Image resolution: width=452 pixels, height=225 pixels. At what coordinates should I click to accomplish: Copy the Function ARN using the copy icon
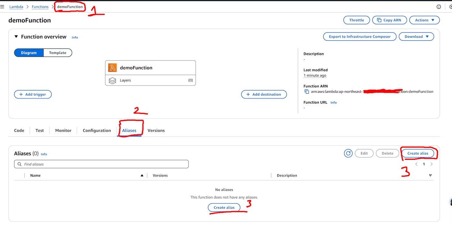(x=307, y=92)
